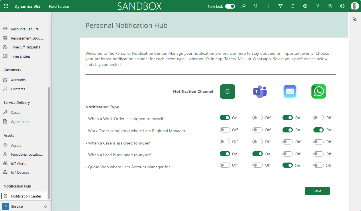Enable In-app for Quote Won notification
Image resolution: width=361 pixels, height=211 pixels.
click(x=225, y=165)
